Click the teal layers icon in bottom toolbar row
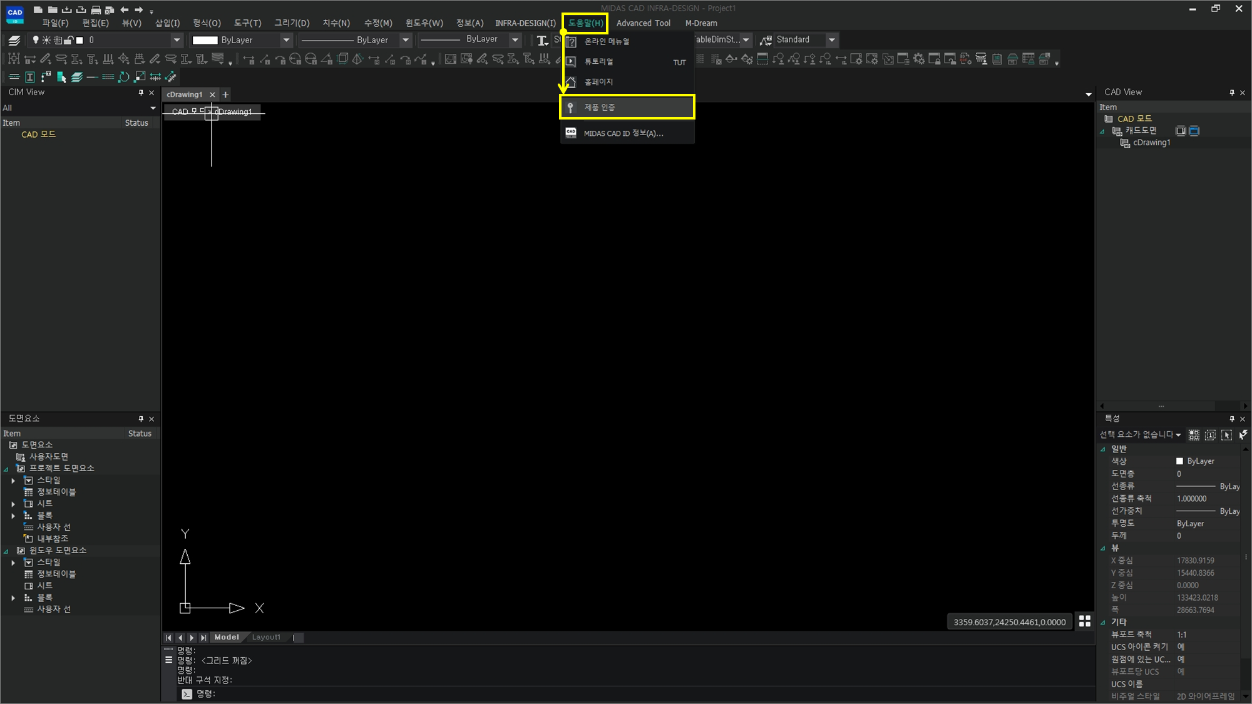This screenshot has width=1252, height=704. pyautogui.click(x=76, y=77)
